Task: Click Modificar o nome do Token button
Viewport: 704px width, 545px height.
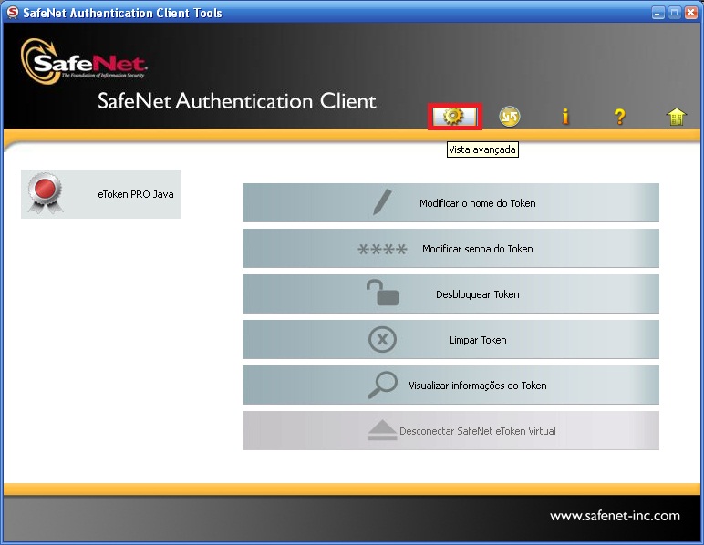Action: pos(450,202)
